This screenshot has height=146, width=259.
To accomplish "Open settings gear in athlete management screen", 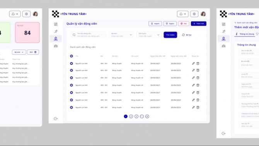I will (x=194, y=14).
